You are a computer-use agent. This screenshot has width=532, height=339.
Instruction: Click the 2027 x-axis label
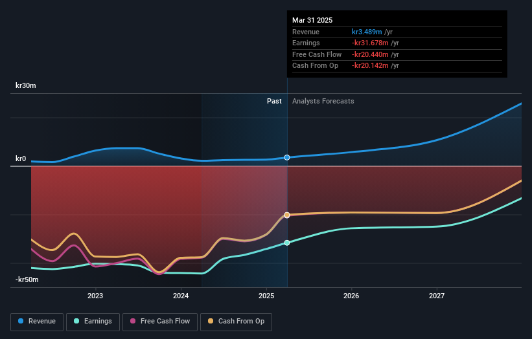437,296
